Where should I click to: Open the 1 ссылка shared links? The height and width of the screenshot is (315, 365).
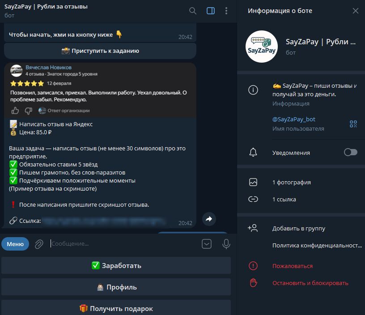coord(284,200)
